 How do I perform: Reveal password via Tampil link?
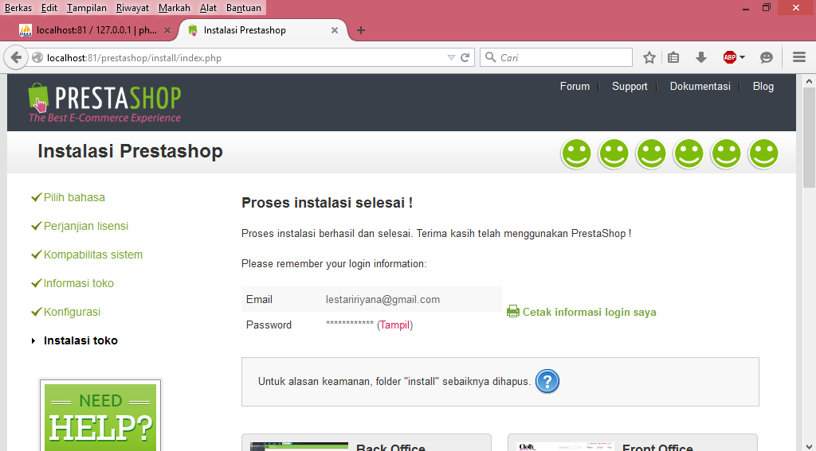pyautogui.click(x=394, y=325)
